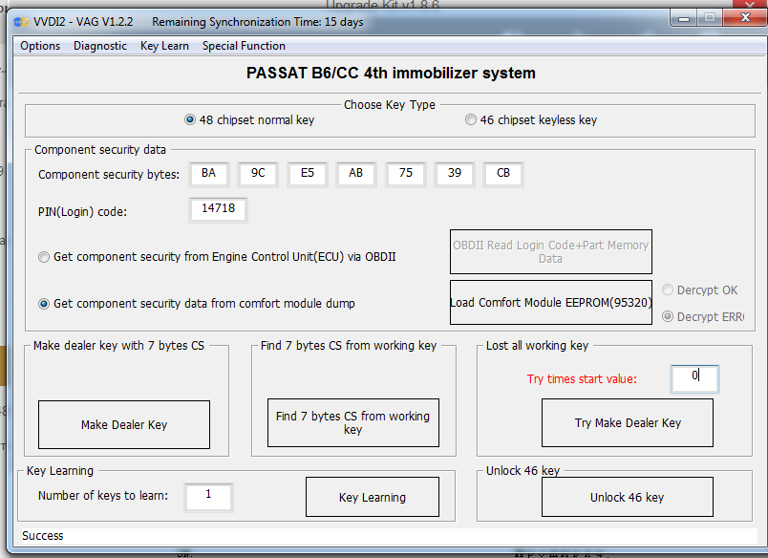Viewport: 768px width, 558px height.
Task: Click Load Comfort Module EEPROM(95320) button
Action: [550, 302]
